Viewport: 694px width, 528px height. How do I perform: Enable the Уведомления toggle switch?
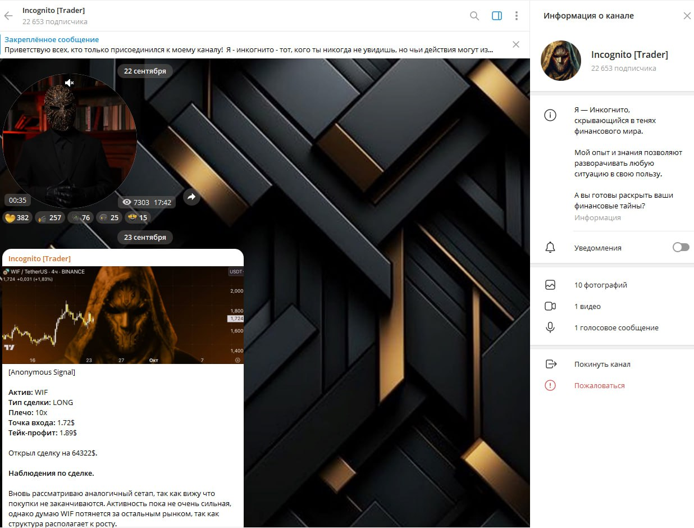click(681, 247)
